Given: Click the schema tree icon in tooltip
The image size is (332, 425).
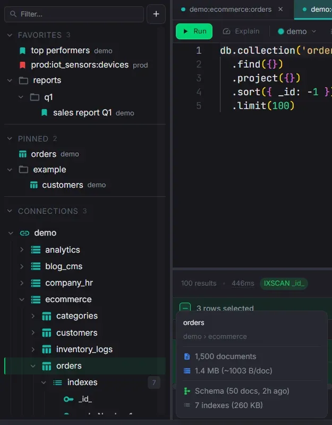Looking at the screenshot, I should (187, 391).
